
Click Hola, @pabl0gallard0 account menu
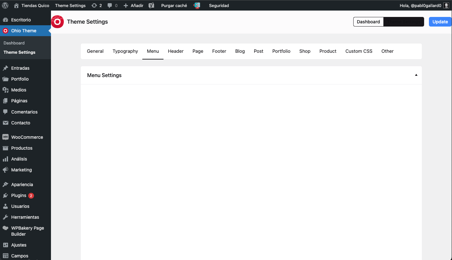(421, 5)
